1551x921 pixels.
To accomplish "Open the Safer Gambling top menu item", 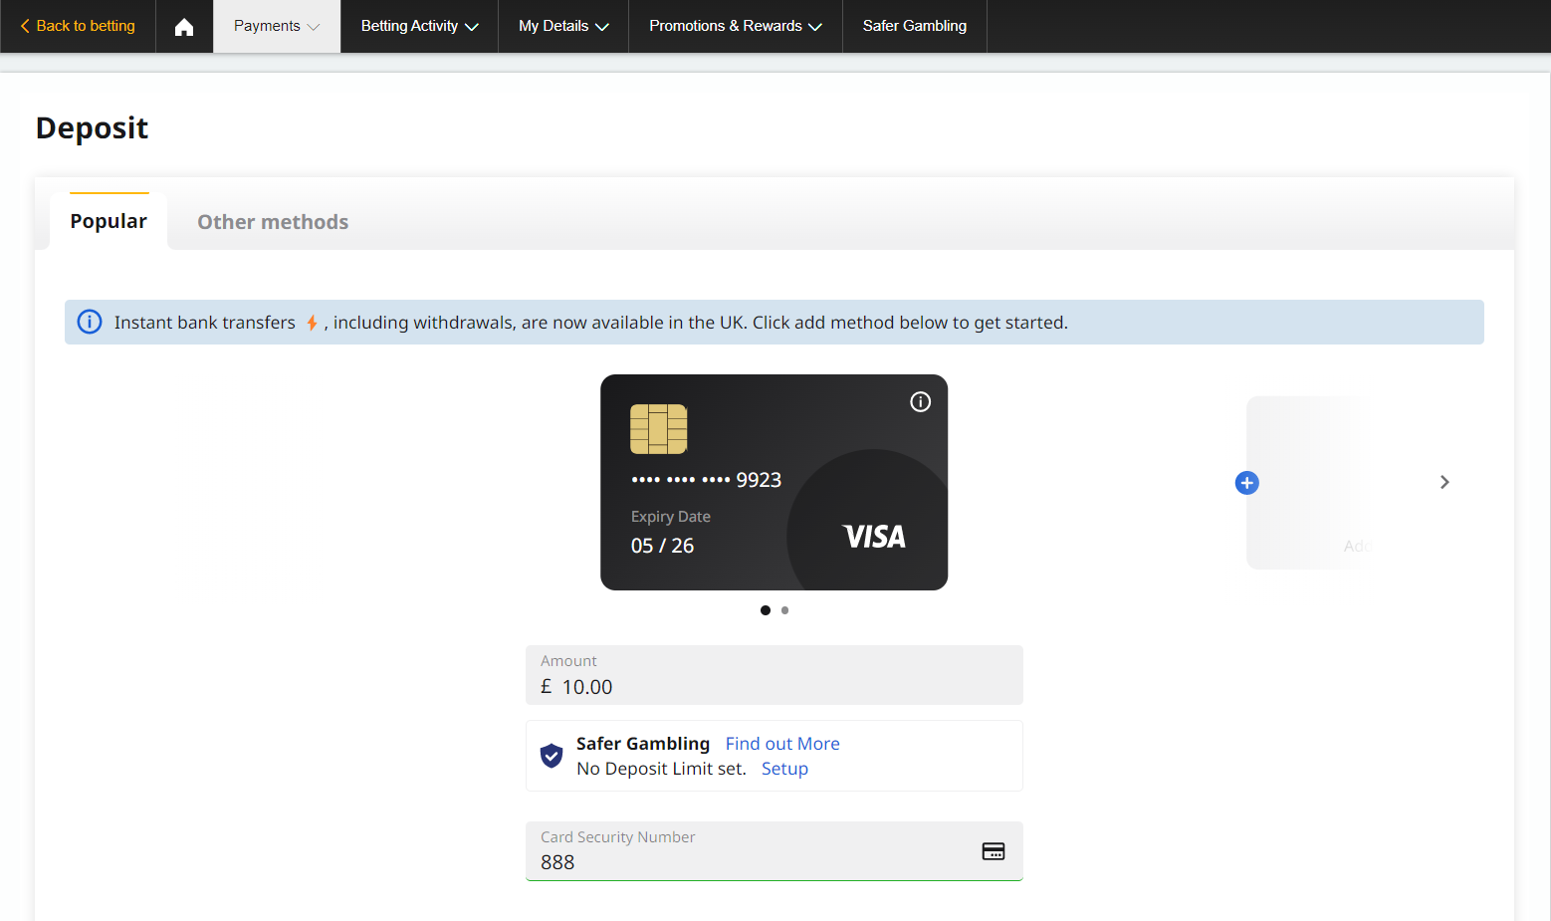I will coord(915,26).
